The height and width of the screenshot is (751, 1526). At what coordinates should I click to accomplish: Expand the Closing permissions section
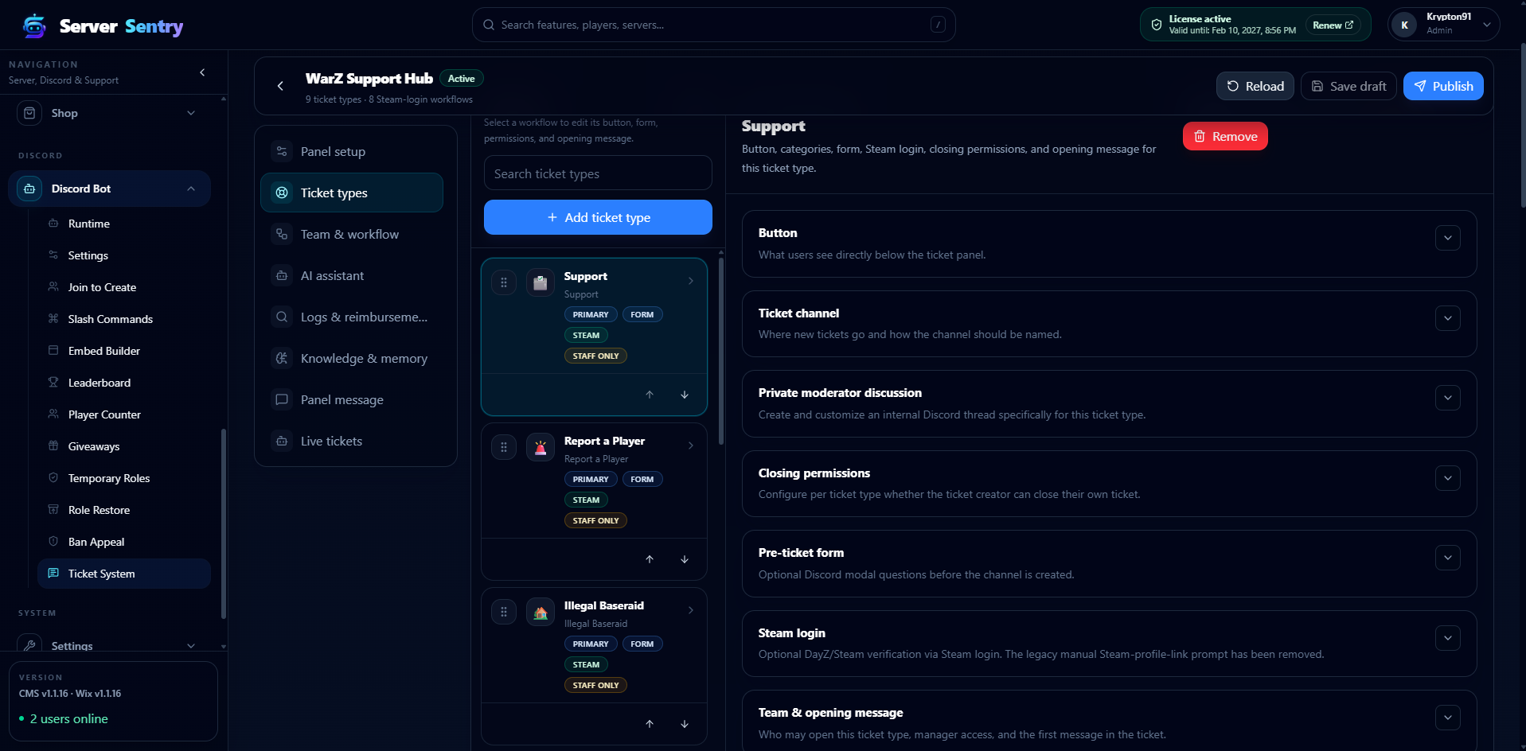pyautogui.click(x=1448, y=478)
